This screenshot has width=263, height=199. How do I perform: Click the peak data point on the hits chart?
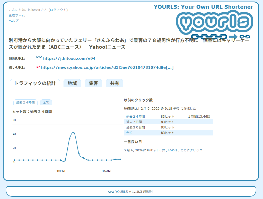coord(74,133)
